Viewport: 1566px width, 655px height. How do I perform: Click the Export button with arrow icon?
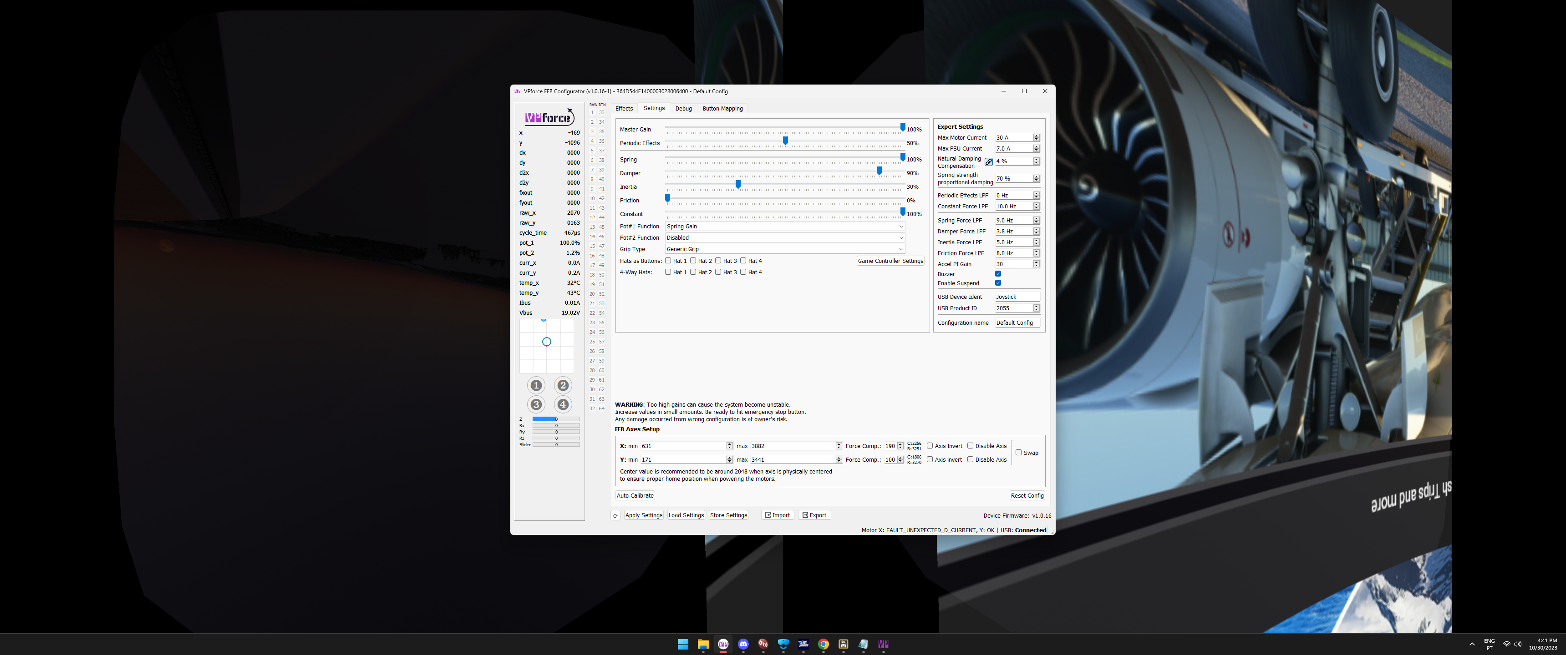[814, 515]
